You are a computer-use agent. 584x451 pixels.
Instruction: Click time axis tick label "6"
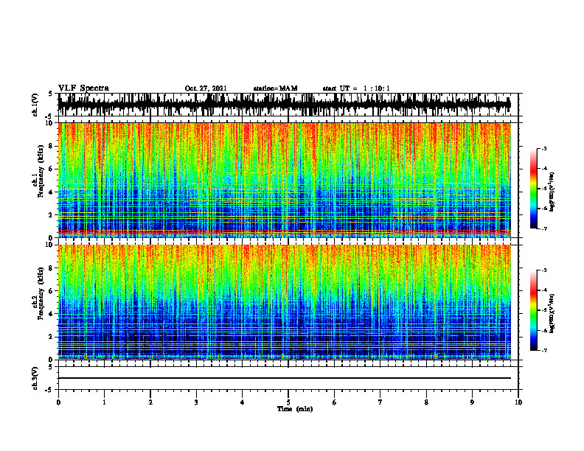[x=335, y=402]
